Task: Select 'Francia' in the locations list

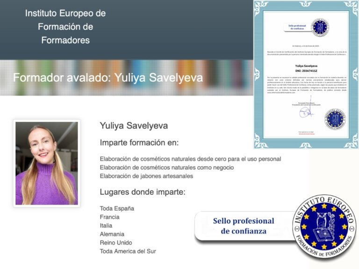Action: point(110,217)
